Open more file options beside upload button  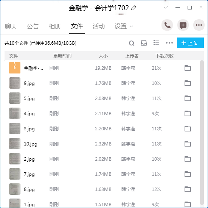click(x=169, y=43)
